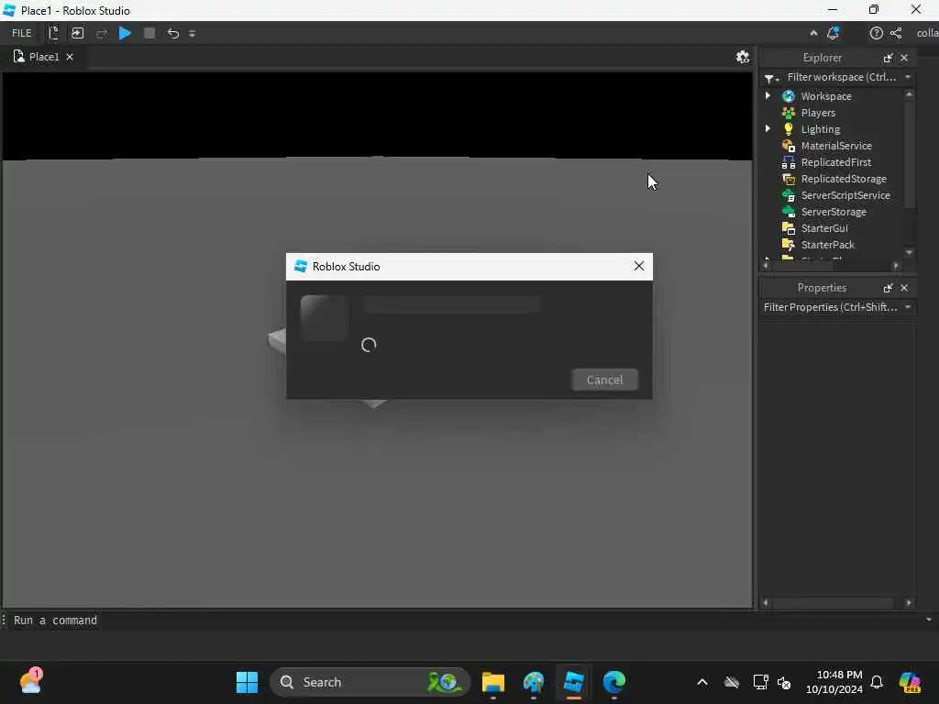Close the Roblox Studio dialog with X
Screen dimensions: 939x704
click(x=639, y=266)
